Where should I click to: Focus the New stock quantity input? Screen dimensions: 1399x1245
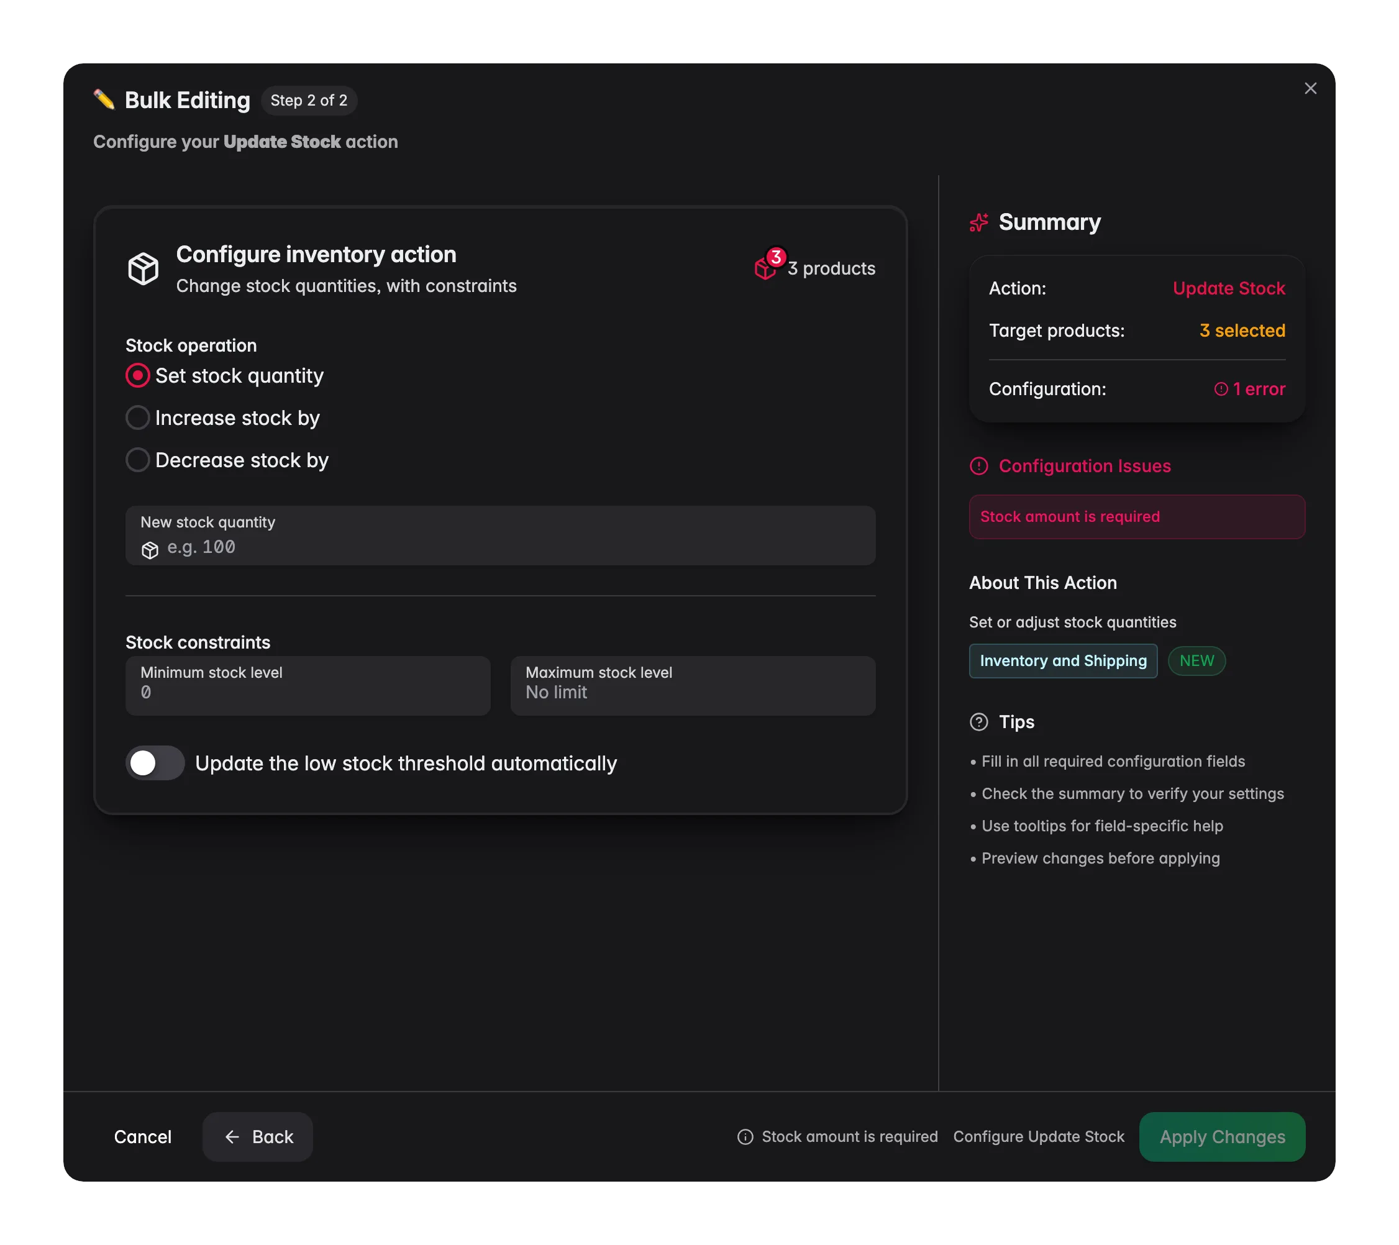(x=500, y=536)
